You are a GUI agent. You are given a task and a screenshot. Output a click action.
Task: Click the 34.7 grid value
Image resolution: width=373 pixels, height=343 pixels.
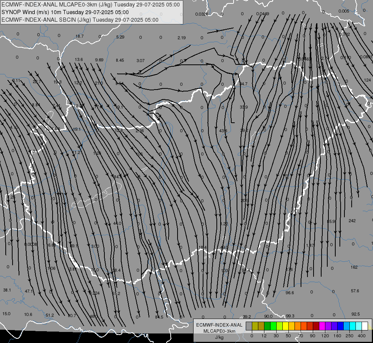(x=243, y=84)
